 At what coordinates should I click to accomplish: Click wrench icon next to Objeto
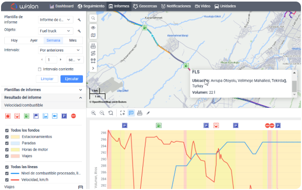point(79,31)
